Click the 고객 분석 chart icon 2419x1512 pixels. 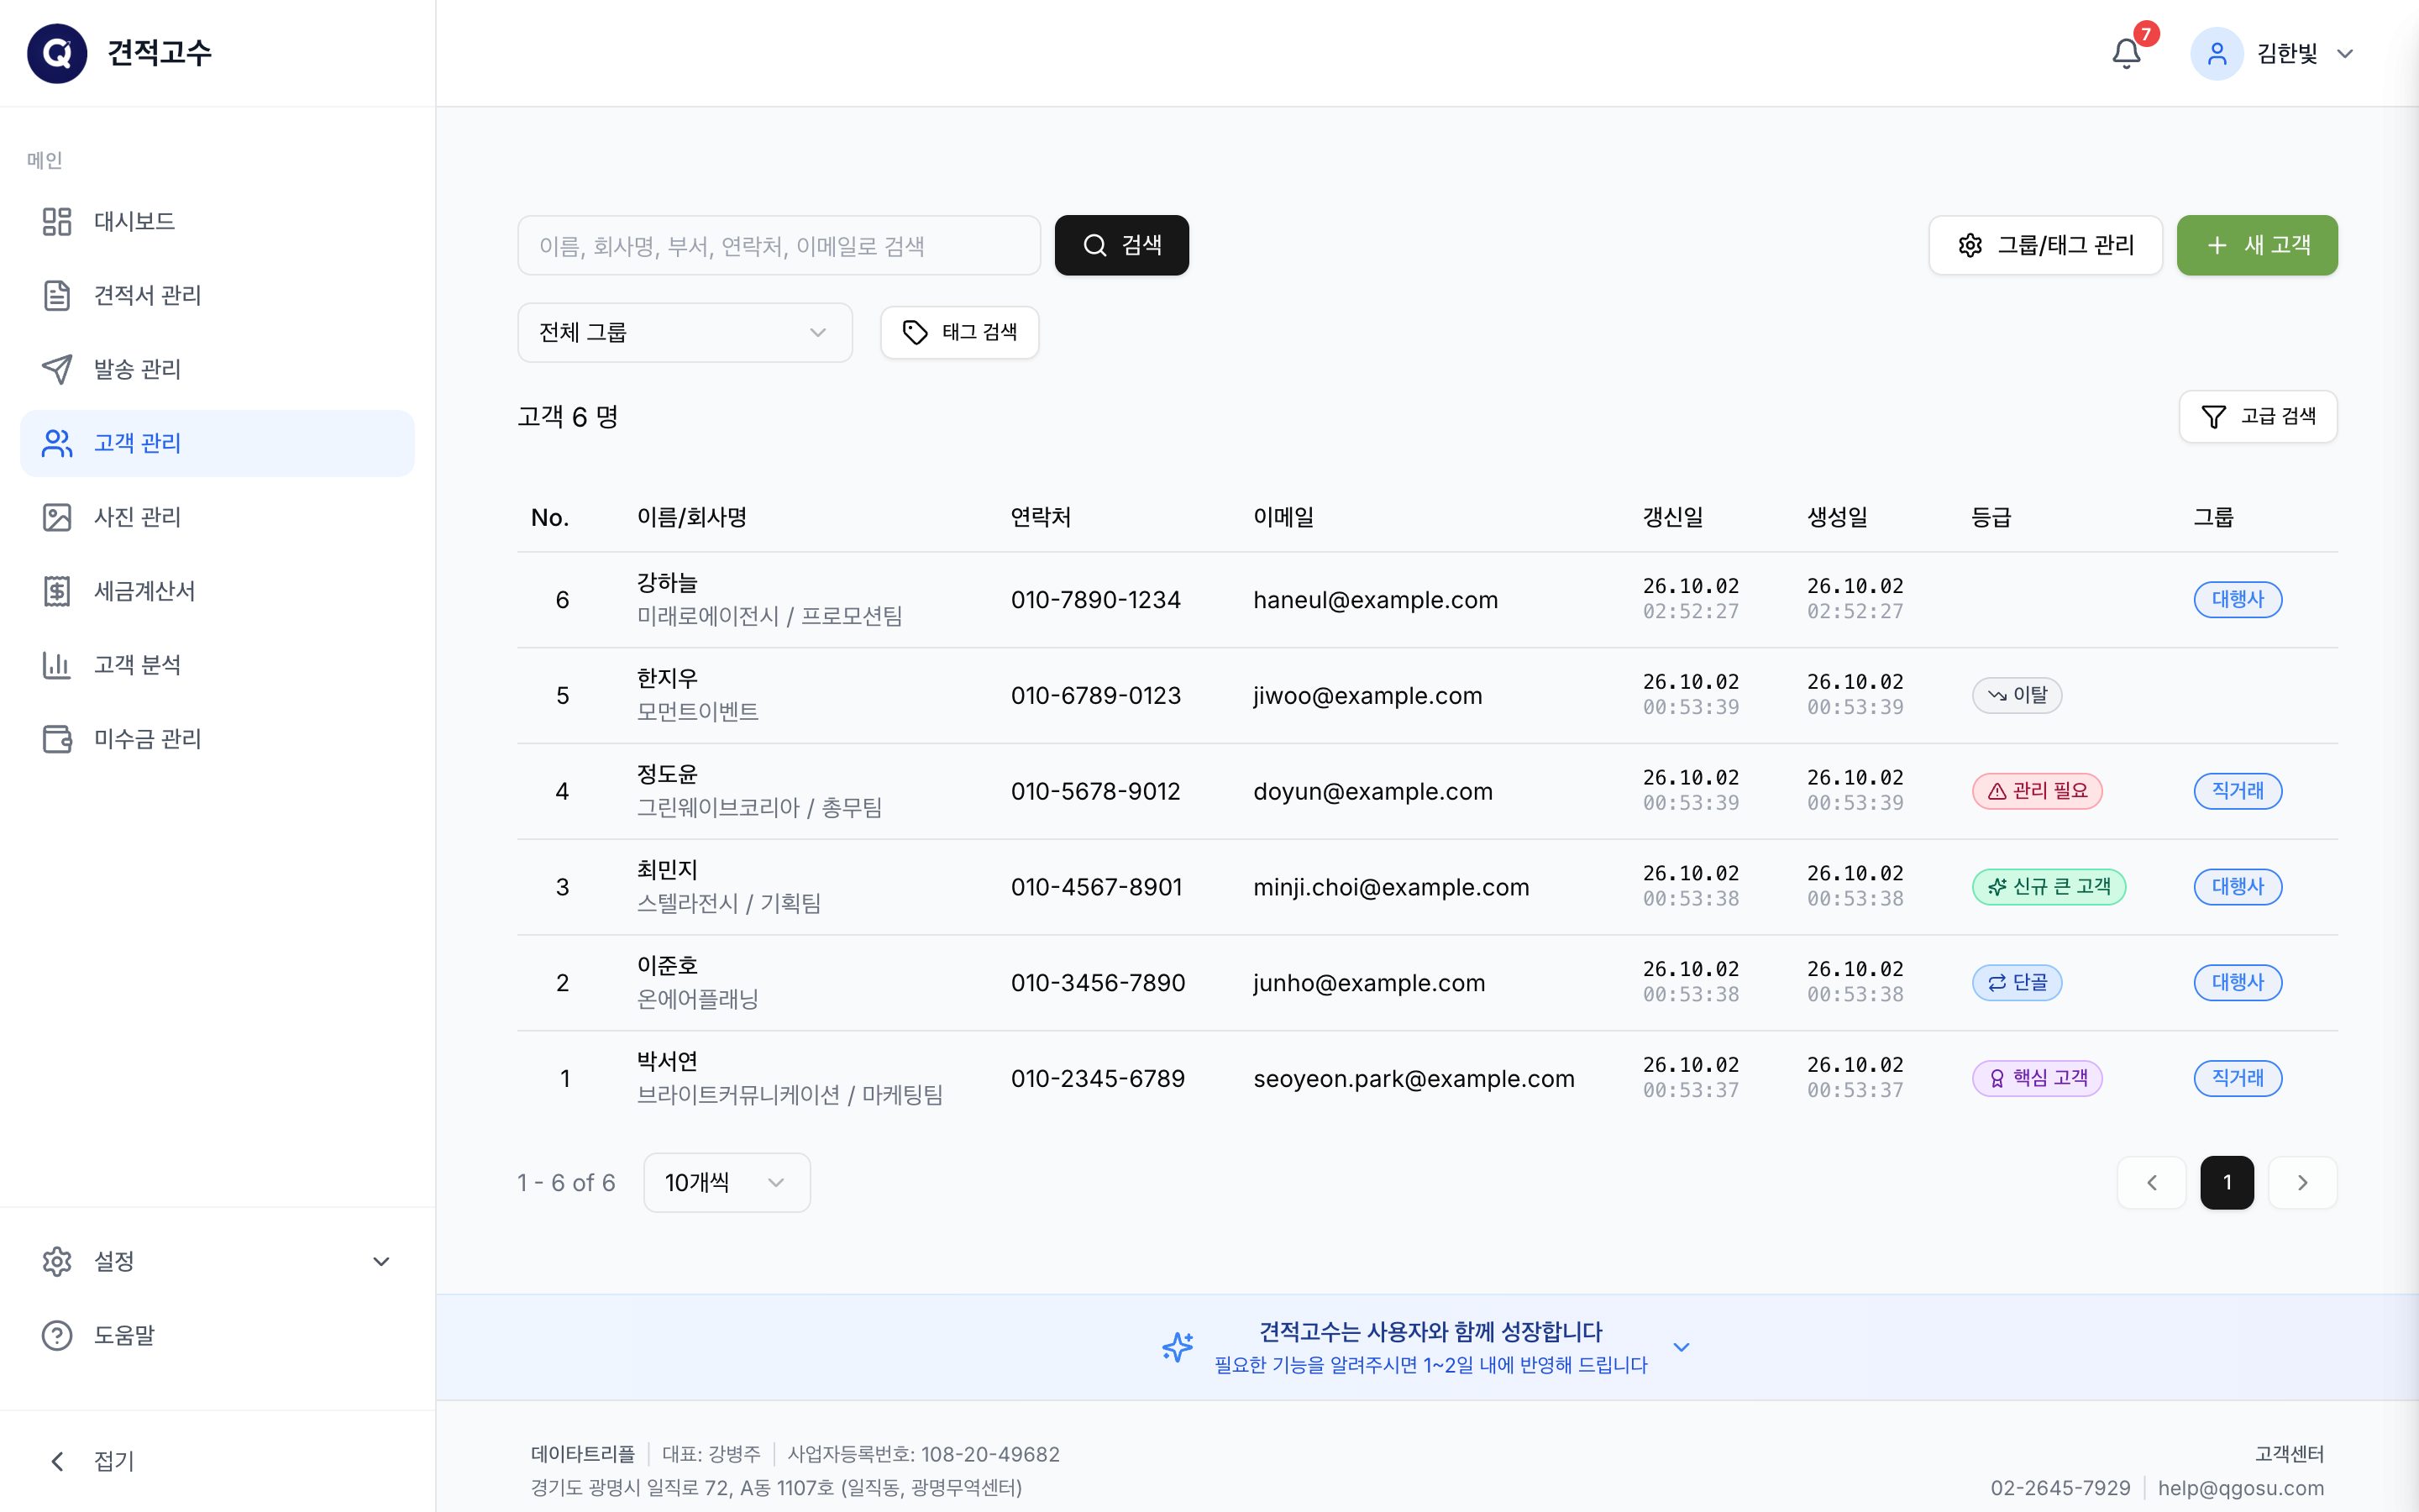[57, 665]
